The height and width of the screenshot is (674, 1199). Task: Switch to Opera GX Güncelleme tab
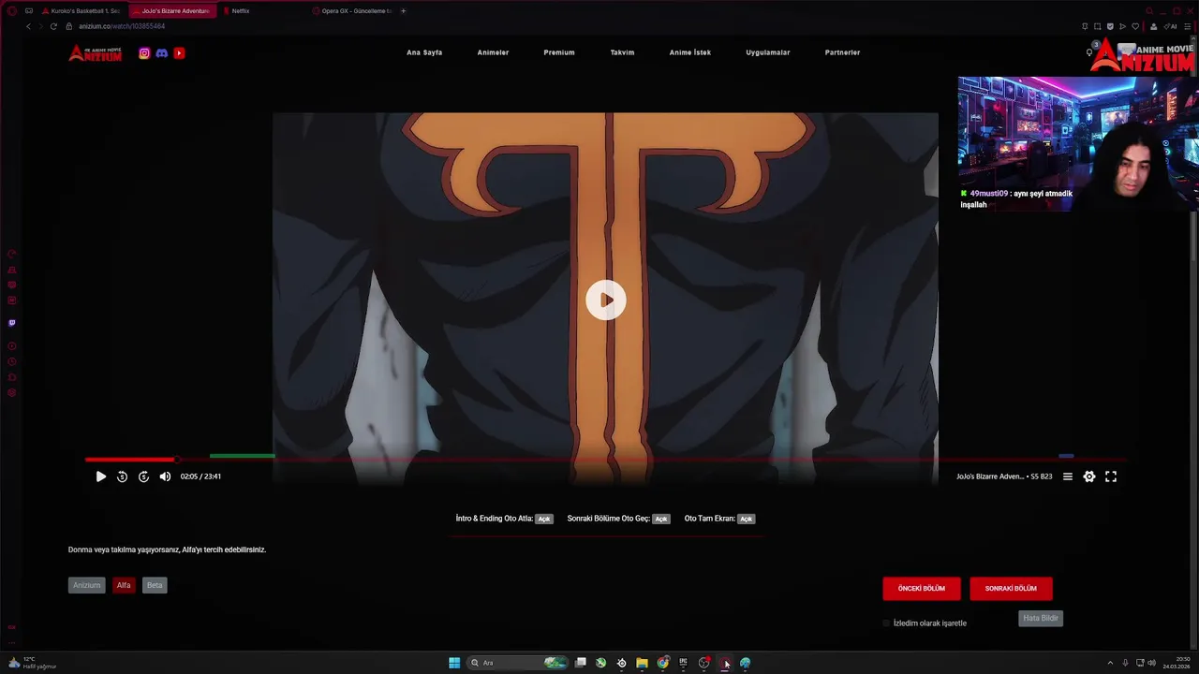[x=354, y=11]
